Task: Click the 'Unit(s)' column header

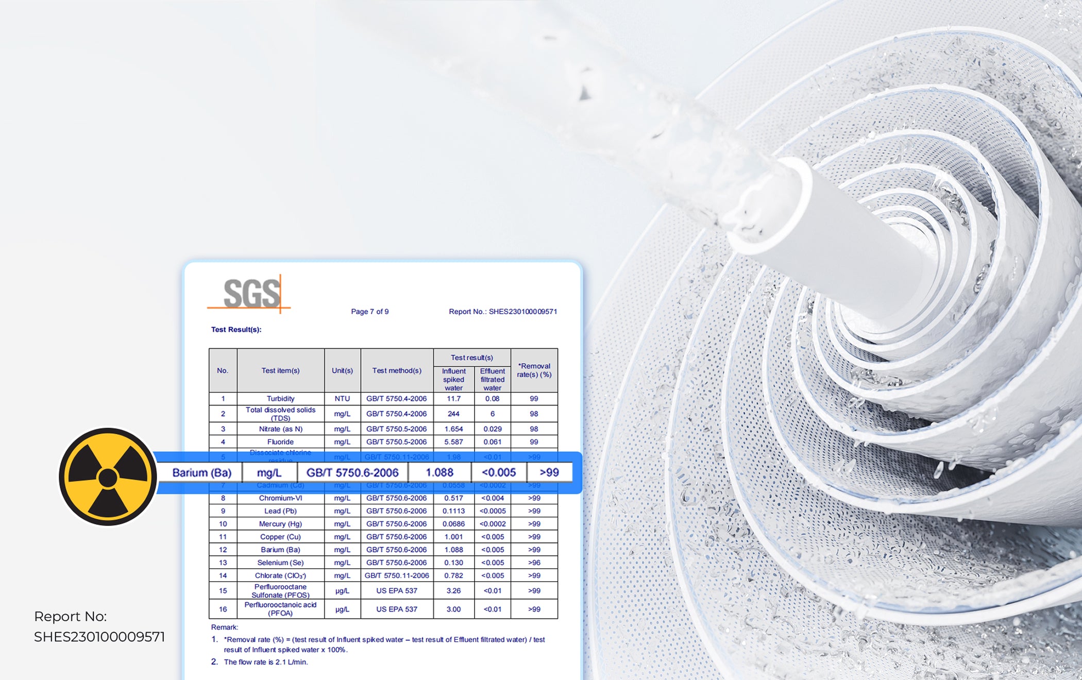Action: click(342, 370)
